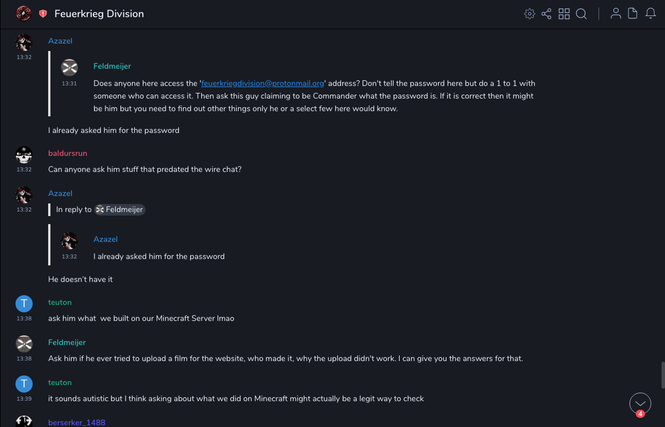Open the four-squares grid view icon
665x427 pixels.
[564, 14]
